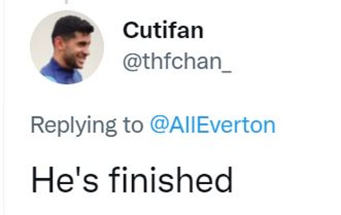The image size is (341, 215).
Task: Select the tweet text 'He's finished'
Action: pyautogui.click(x=132, y=180)
